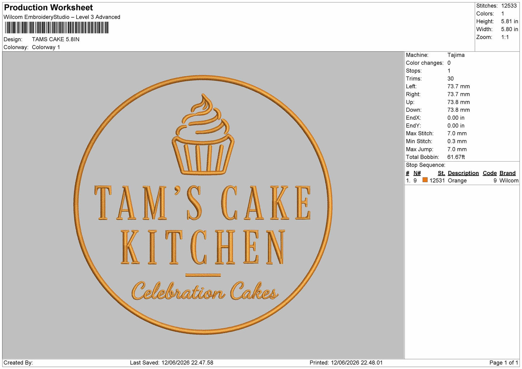This screenshot has width=522, height=369.
Task: Click the 'Orange' thread description
Action: pos(457,180)
